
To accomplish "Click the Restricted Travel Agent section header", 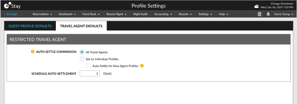I will pyautogui.click(x=148, y=39).
